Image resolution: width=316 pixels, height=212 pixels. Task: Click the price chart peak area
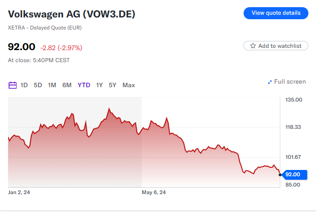pyautogui.click(x=109, y=109)
